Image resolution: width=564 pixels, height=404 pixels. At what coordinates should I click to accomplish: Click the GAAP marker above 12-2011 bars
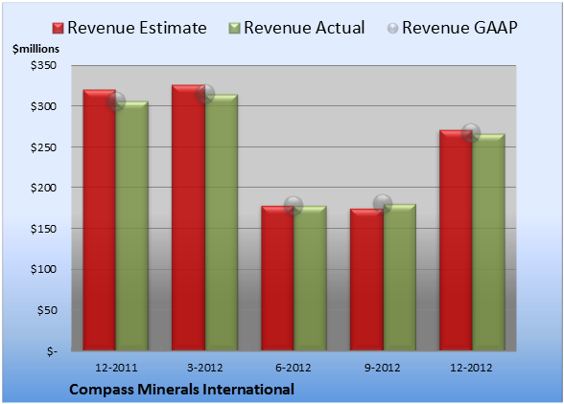[116, 101]
